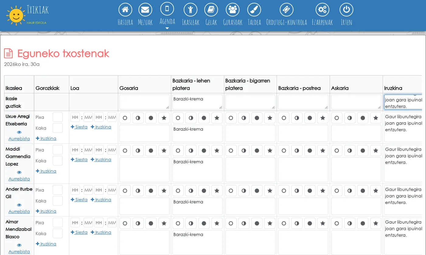Add Siesta for Aimar Mendizabal Blasco
Image resolution: width=426 pixels, height=255 pixels.
click(79, 233)
